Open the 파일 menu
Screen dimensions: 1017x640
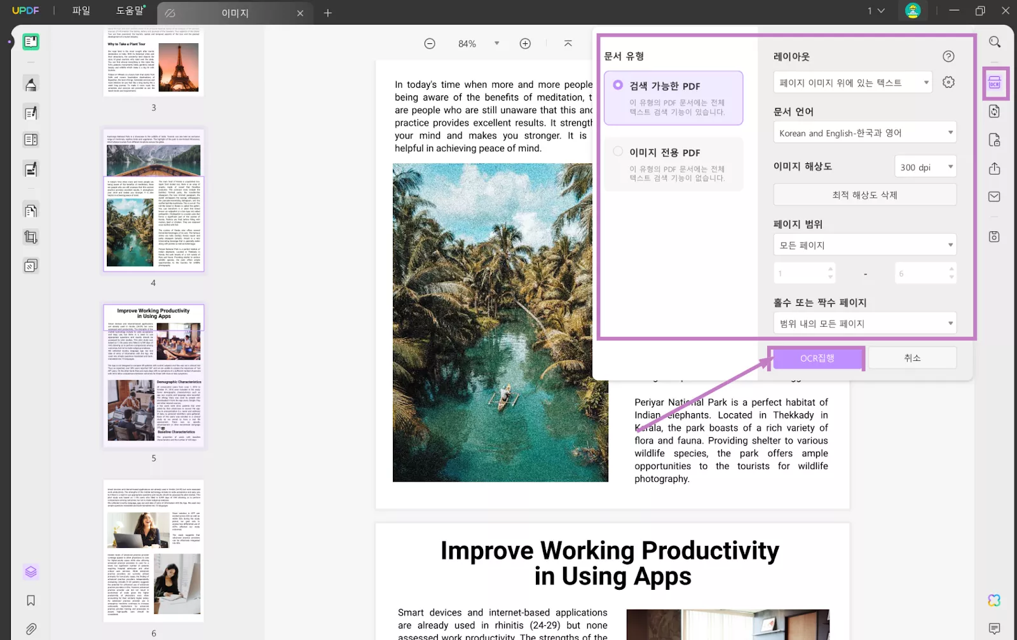pos(81,11)
